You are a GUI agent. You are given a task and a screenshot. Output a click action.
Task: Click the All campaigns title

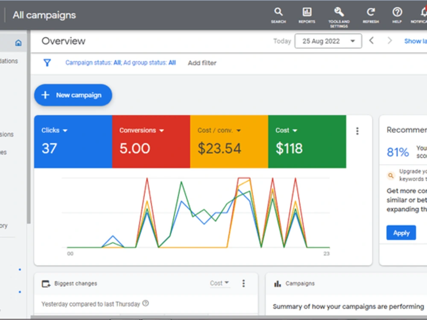pyautogui.click(x=44, y=15)
